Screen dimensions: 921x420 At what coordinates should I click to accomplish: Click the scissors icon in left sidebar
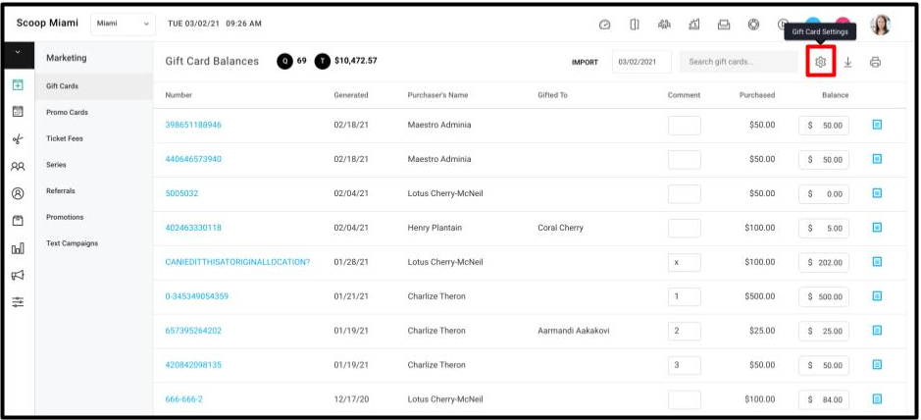pyautogui.click(x=18, y=139)
